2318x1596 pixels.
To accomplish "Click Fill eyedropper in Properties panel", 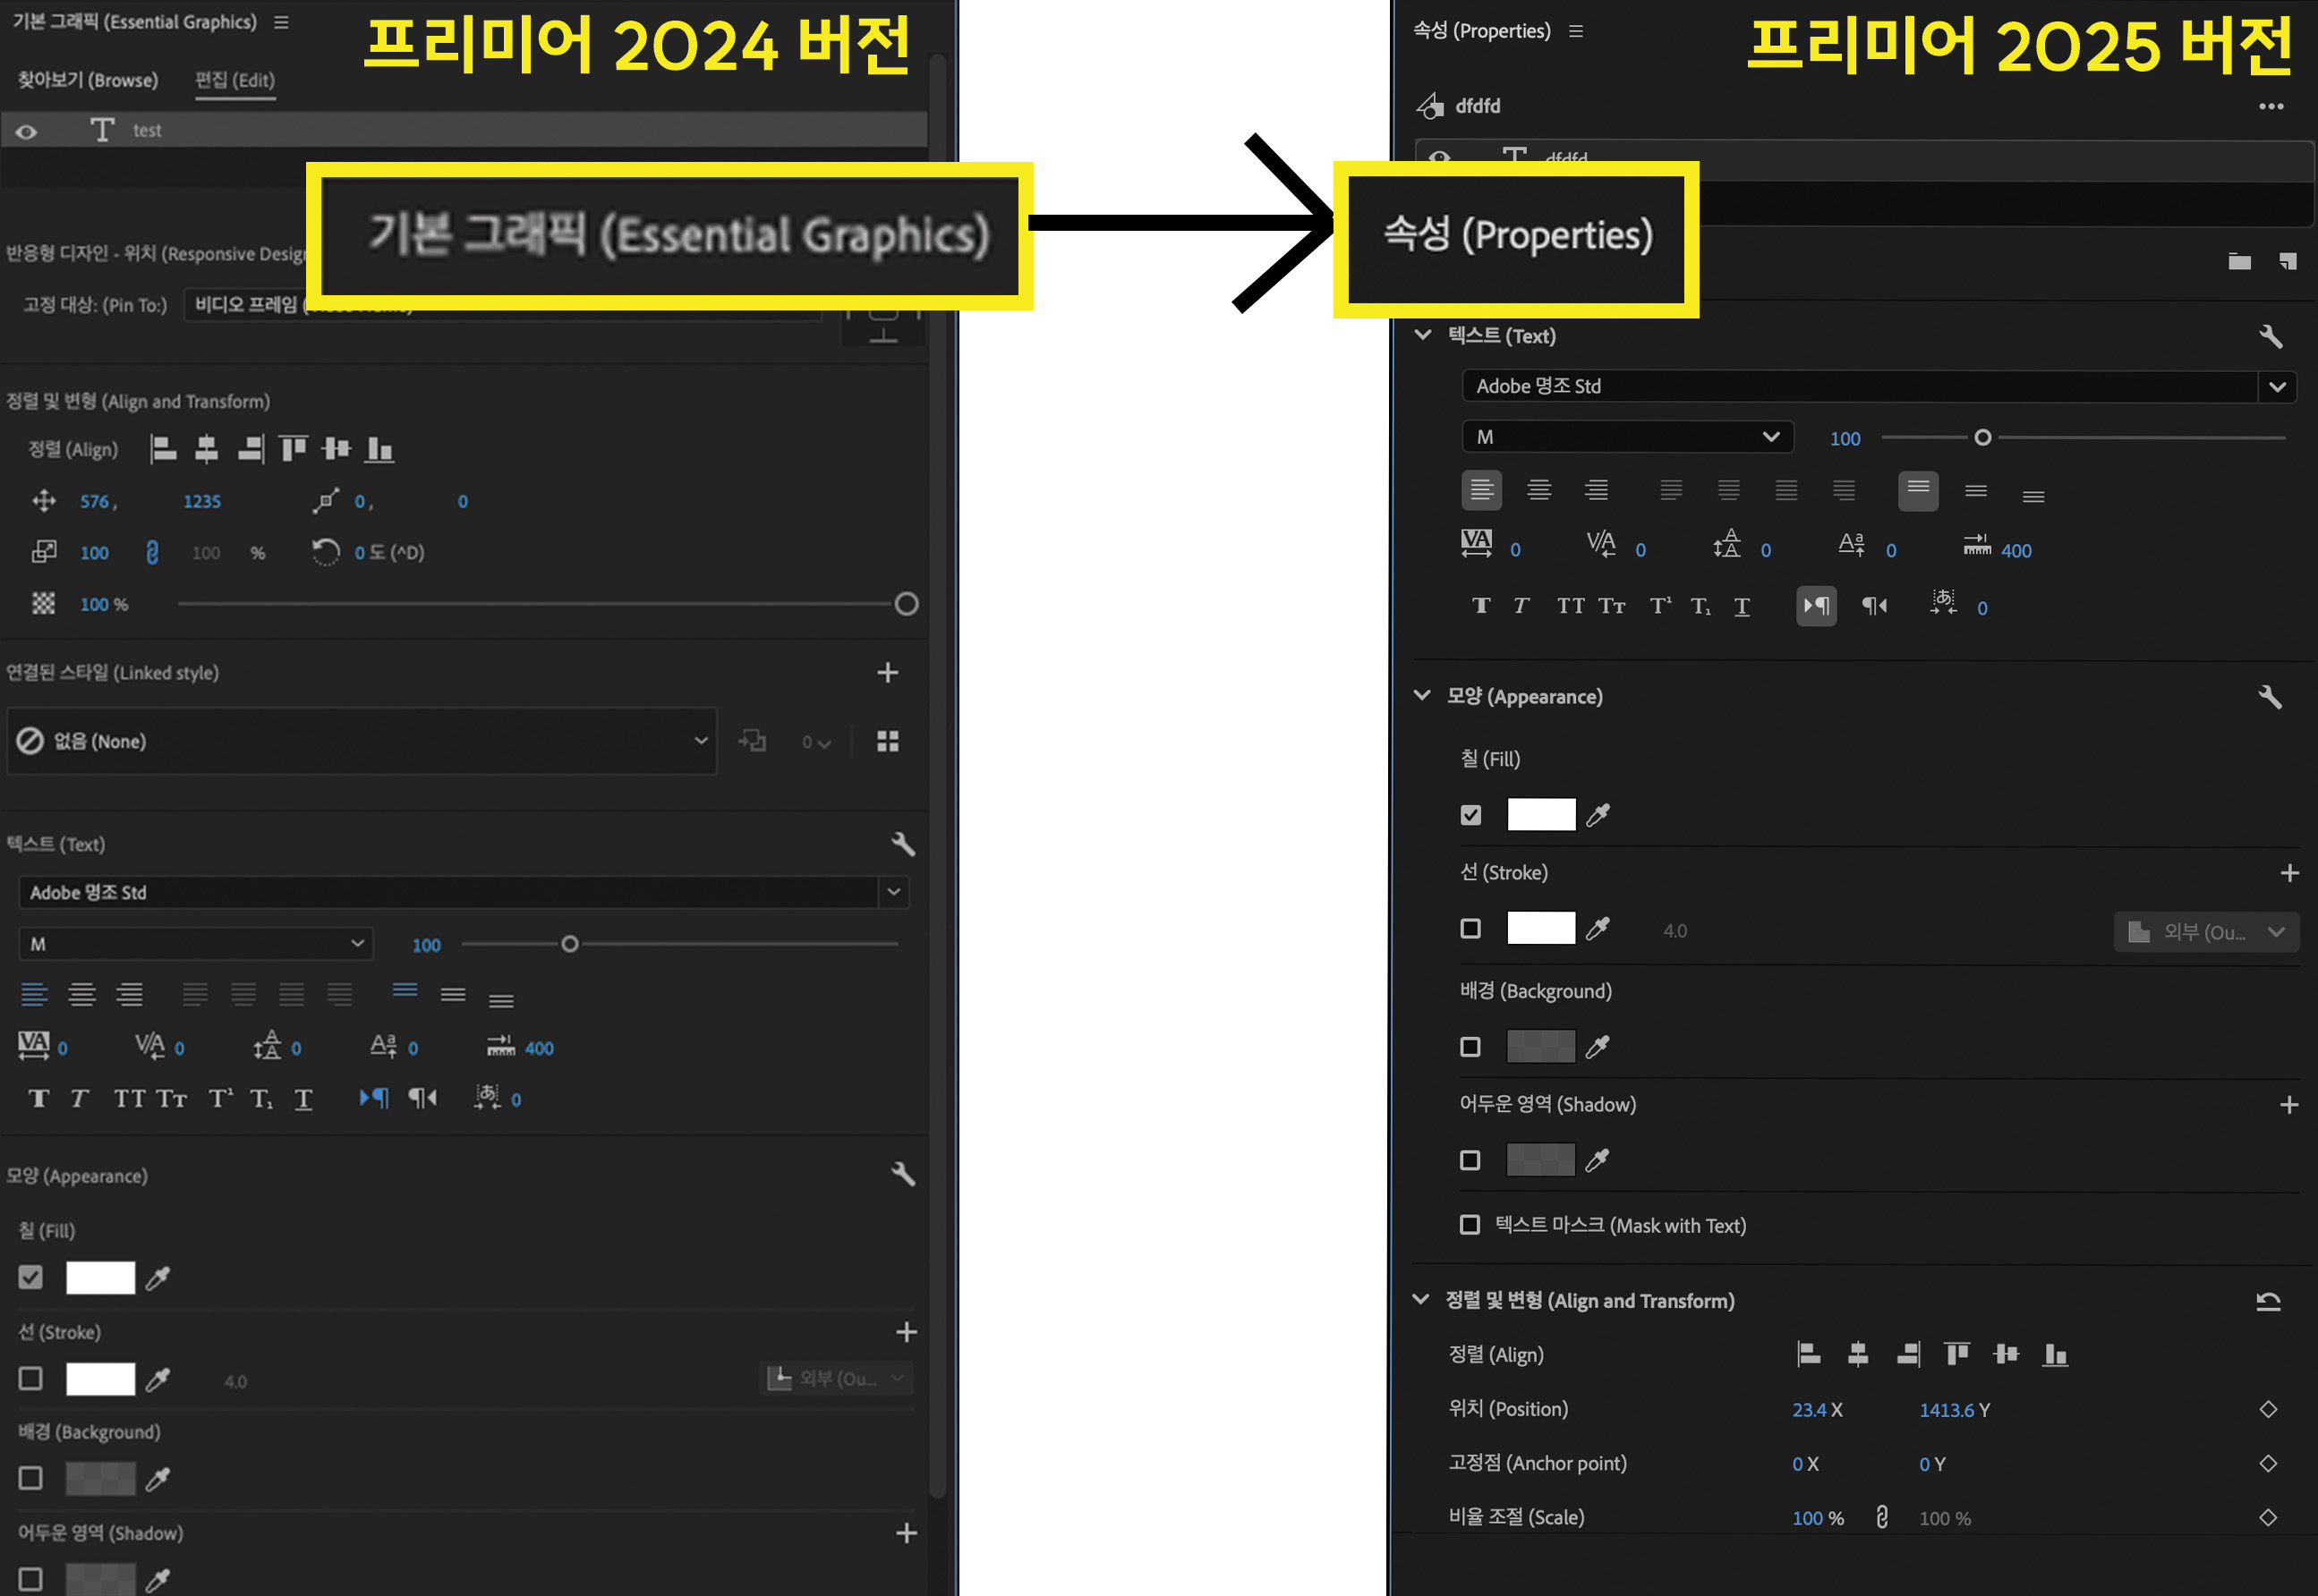I will point(1598,815).
